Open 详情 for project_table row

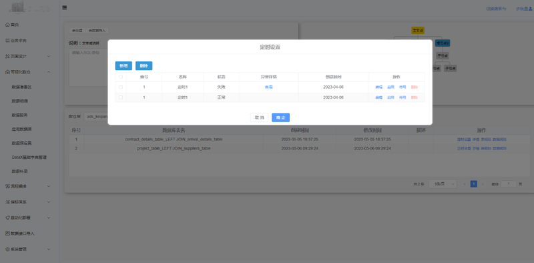(x=476, y=149)
